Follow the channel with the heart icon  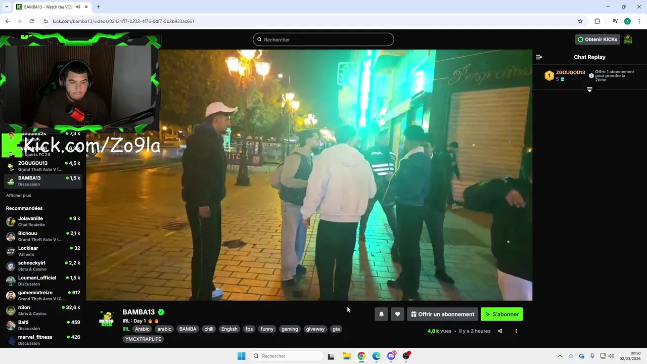[x=398, y=314]
